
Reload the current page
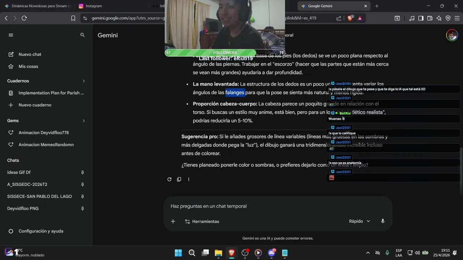point(24,18)
